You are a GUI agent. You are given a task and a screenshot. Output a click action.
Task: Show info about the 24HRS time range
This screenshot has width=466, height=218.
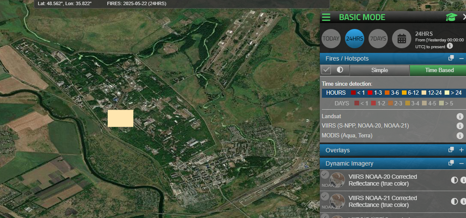[x=450, y=46]
